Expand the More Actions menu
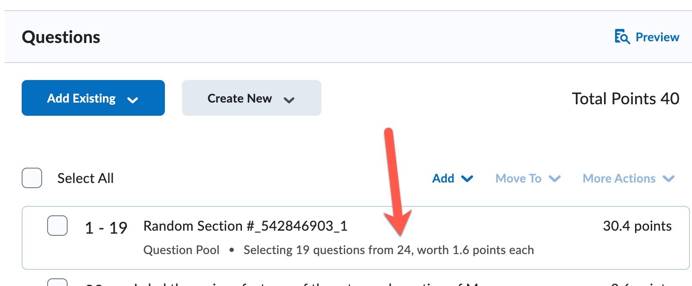Image resolution: width=692 pixels, height=286 pixels. tap(618, 178)
